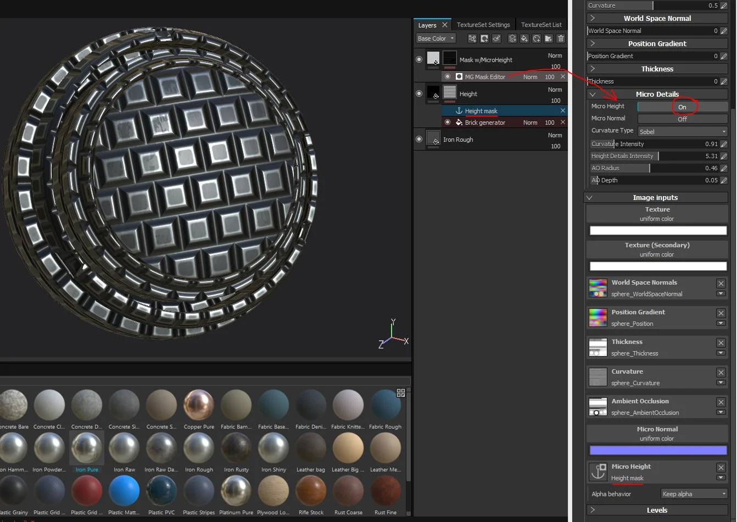Select the Iron Pure material thumbnail
Screen dimensions: 737x522
tap(87, 452)
